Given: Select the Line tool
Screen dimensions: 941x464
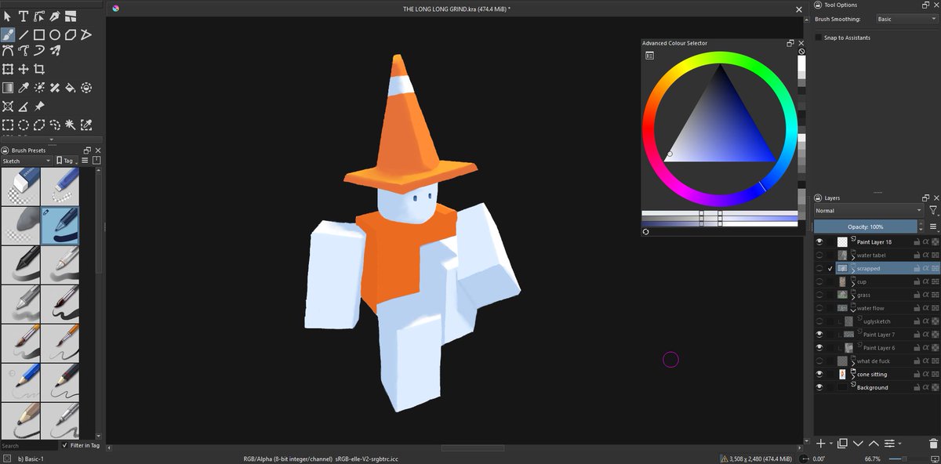Looking at the screenshot, I should click(x=24, y=34).
